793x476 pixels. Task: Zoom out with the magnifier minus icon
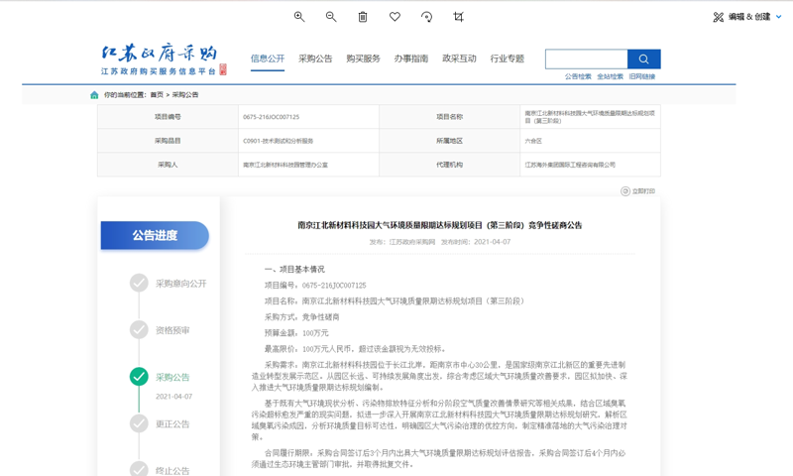[331, 17]
